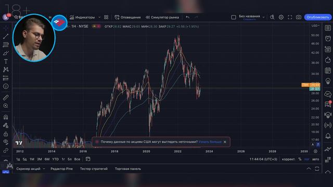Image resolution: width=333 pixels, height=187 pixels.
Task: Select the ruler measure tool
Action: click(x=6, y=98)
